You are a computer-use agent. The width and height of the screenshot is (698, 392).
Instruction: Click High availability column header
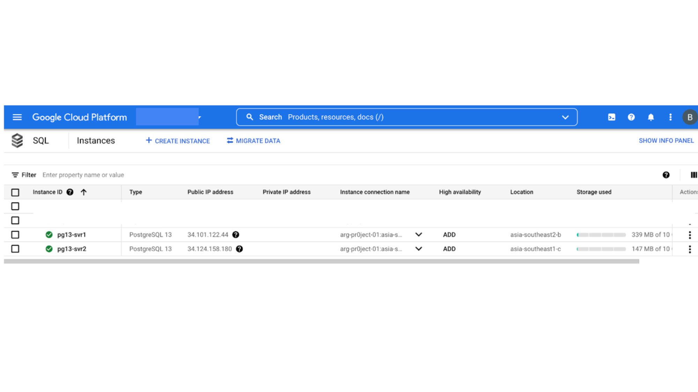coord(460,192)
